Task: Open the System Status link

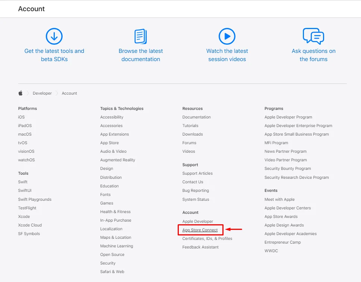Action: [x=196, y=199]
